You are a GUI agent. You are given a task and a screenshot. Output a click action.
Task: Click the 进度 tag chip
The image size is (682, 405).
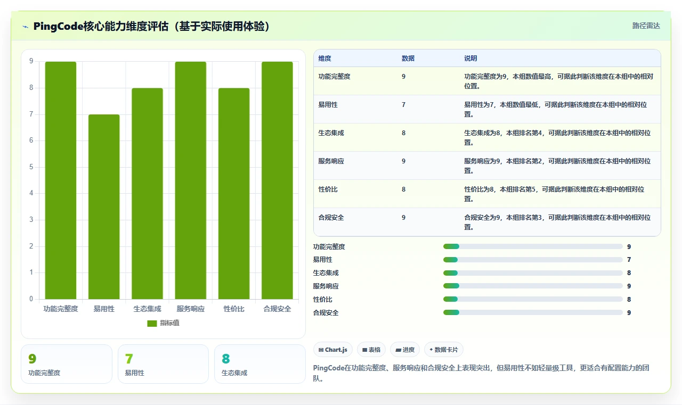click(x=405, y=350)
